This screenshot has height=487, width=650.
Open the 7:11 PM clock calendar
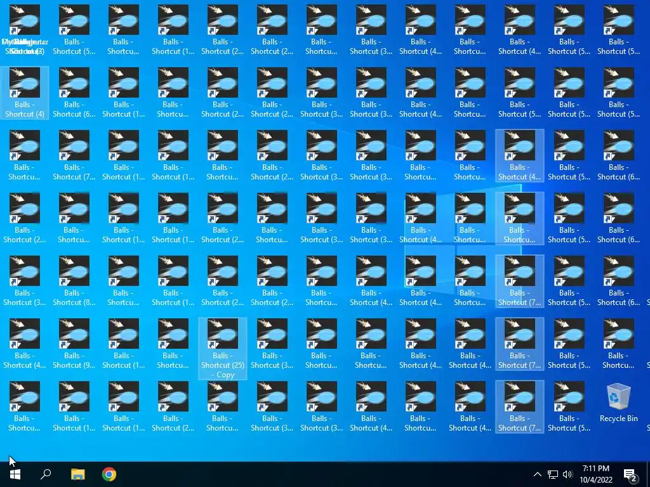click(x=595, y=474)
